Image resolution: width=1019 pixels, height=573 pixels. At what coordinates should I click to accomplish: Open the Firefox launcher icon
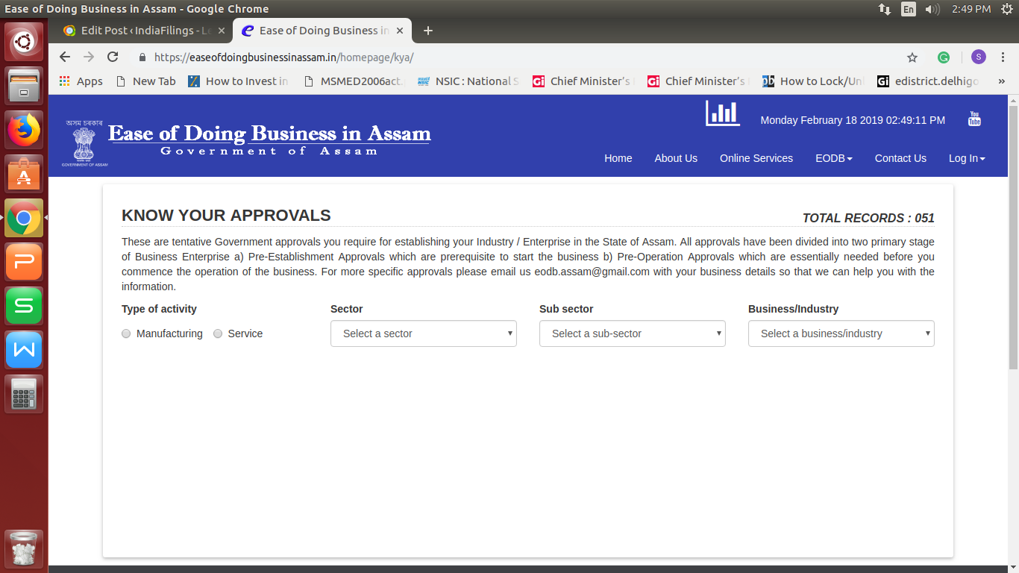(23, 128)
